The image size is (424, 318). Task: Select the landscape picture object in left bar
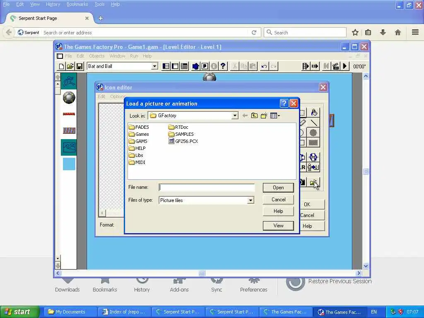point(69,147)
